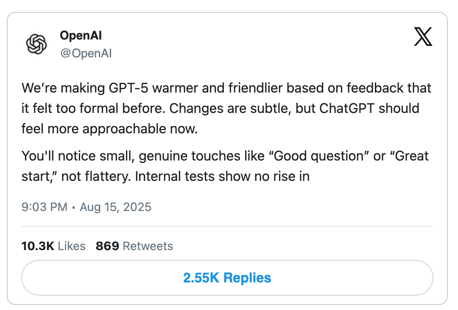Click the Likes label

click(71, 246)
